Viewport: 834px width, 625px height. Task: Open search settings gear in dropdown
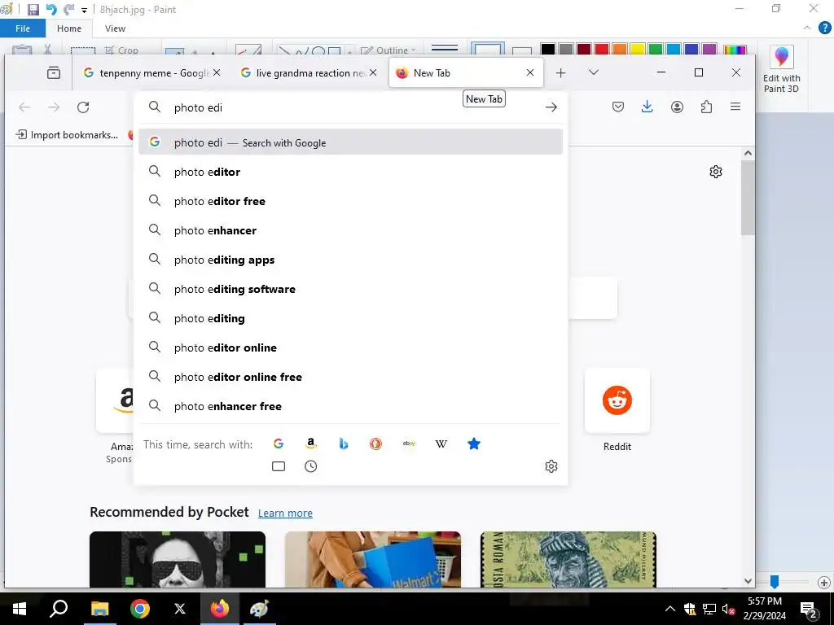(551, 466)
